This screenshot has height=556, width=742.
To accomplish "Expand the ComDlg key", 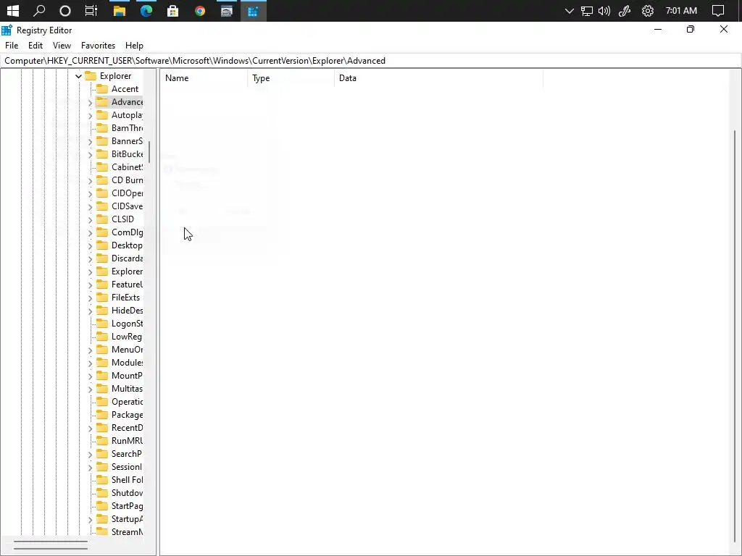I will [90, 232].
